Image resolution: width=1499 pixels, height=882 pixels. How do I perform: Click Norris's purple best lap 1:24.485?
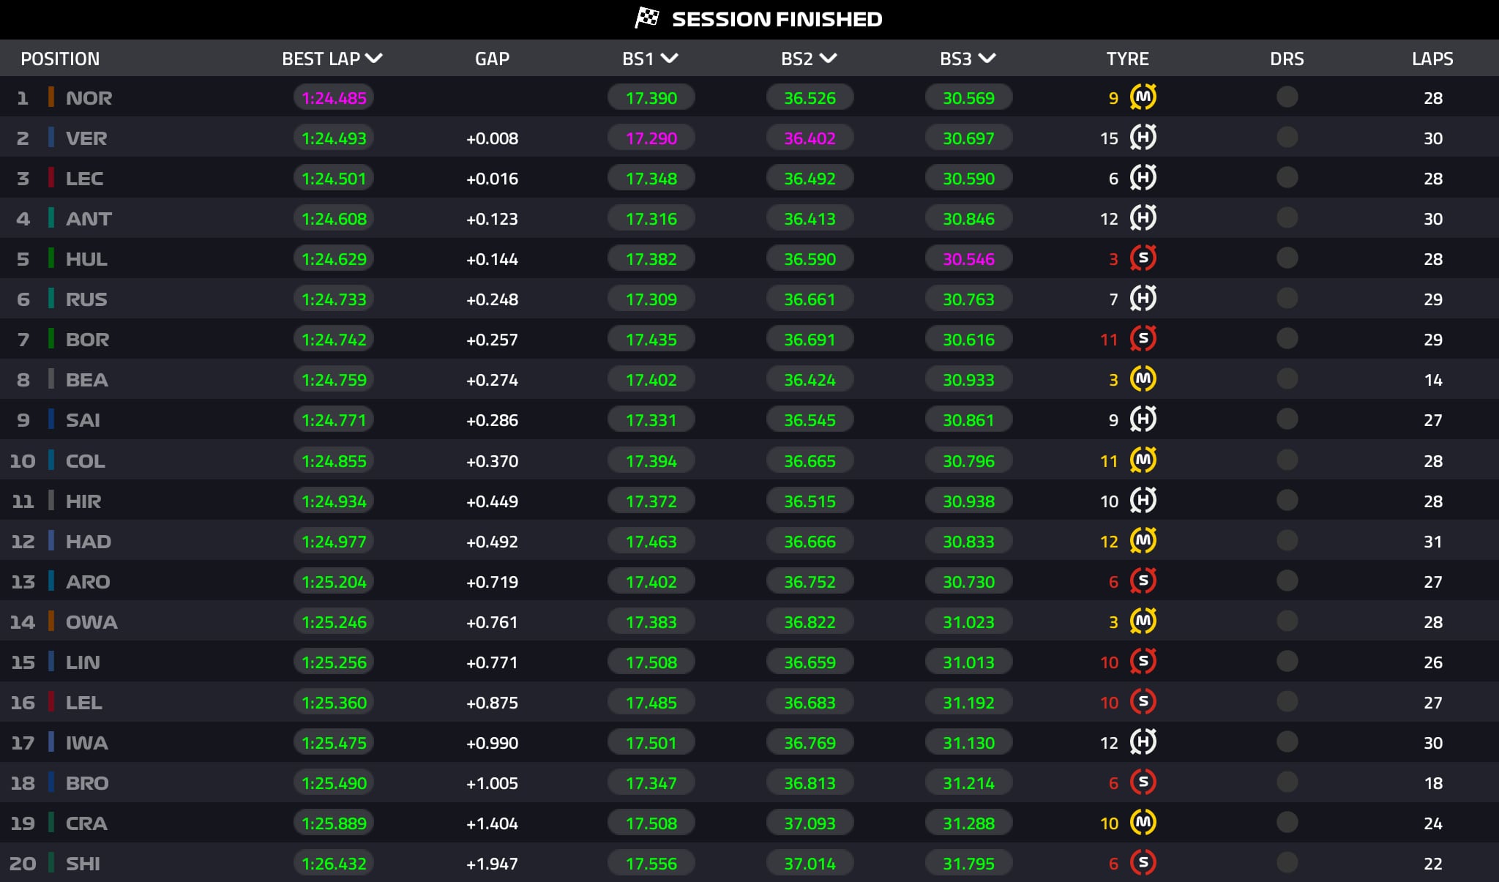point(334,98)
